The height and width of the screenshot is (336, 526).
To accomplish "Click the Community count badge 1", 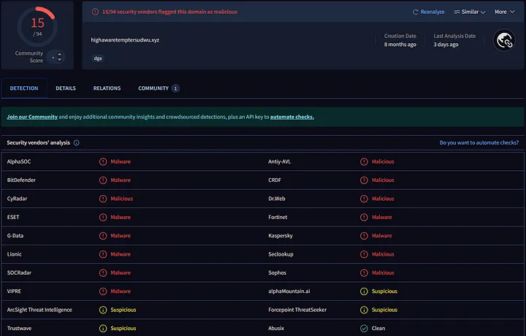I will pos(175,88).
